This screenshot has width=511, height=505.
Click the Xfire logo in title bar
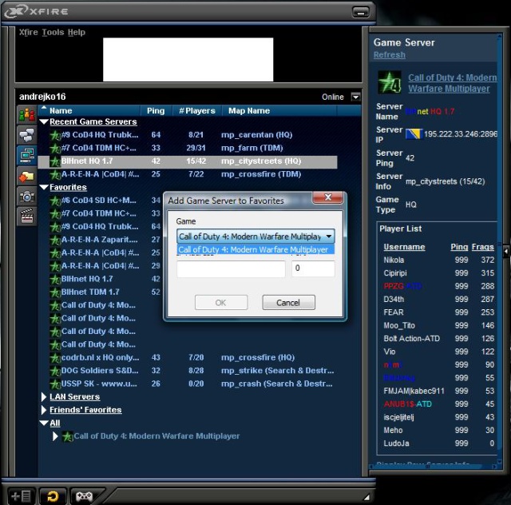15,11
